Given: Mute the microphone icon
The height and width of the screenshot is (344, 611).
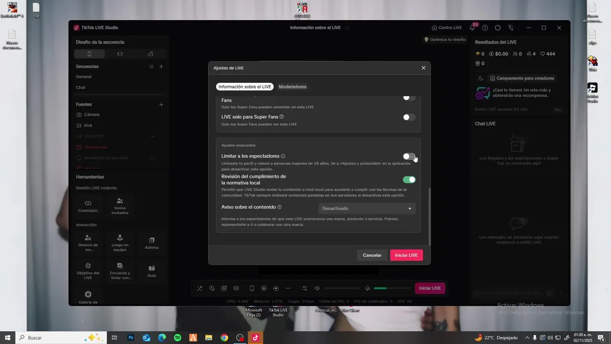Looking at the screenshot, I should tap(368, 288).
